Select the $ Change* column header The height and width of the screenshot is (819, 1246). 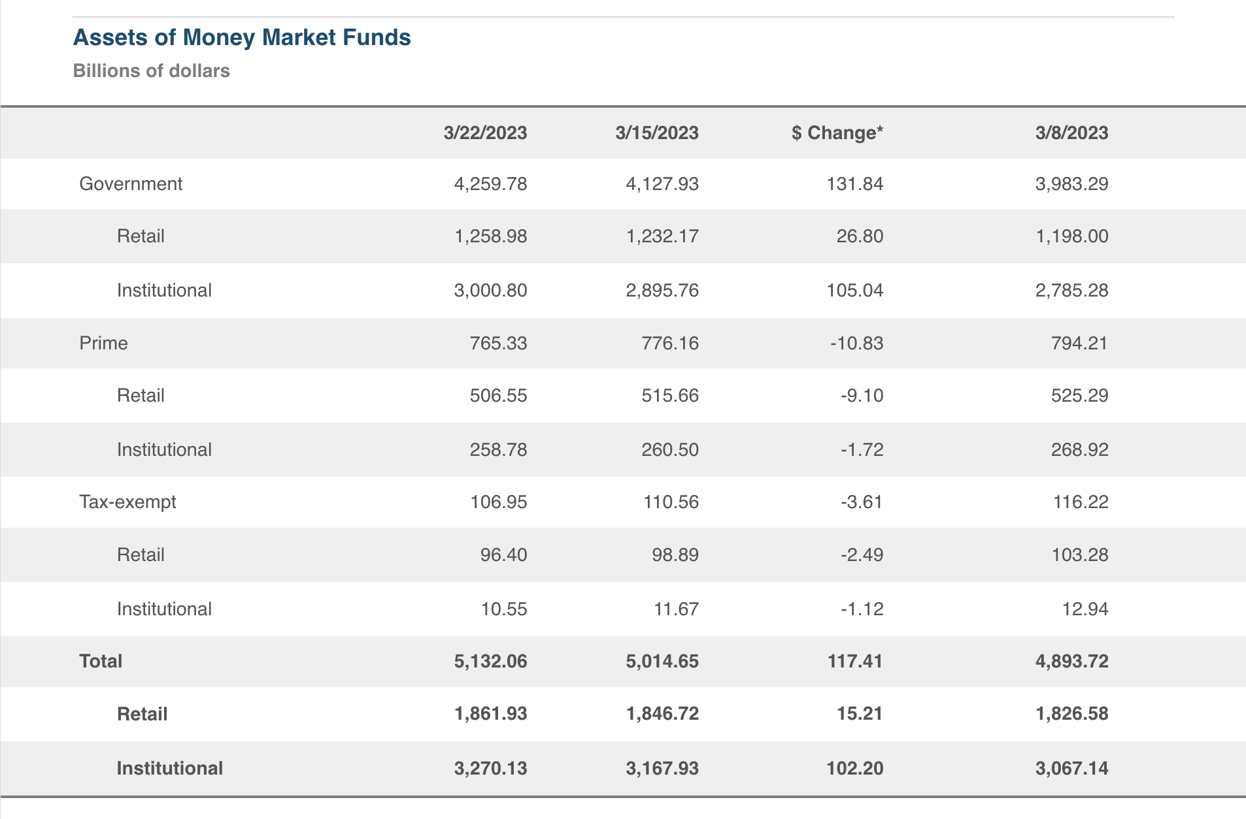click(837, 133)
